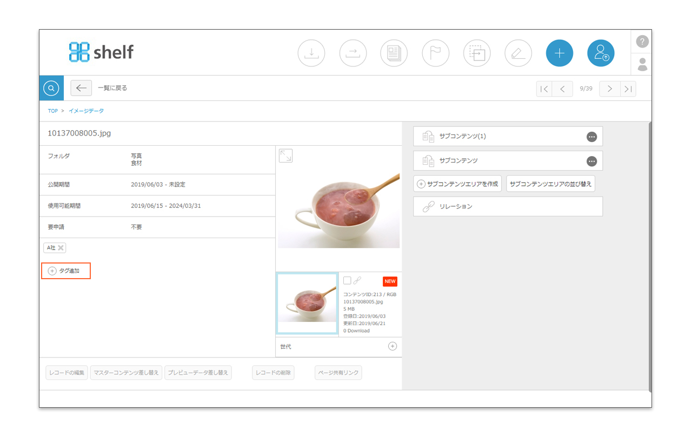Go to next record arrow
Image resolution: width=692 pixels, height=432 pixels.
(610, 89)
